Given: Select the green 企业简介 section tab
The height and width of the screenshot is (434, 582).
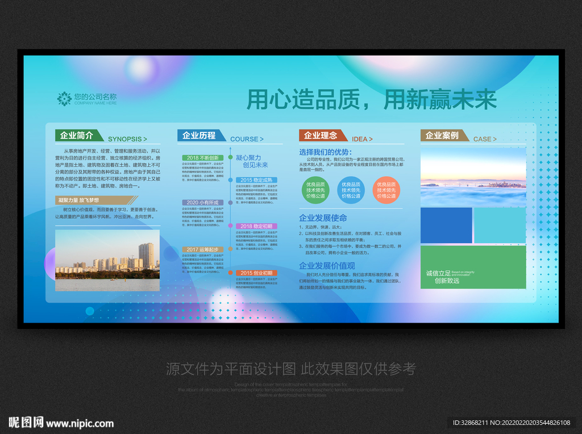Looking at the screenshot, I should point(79,135).
